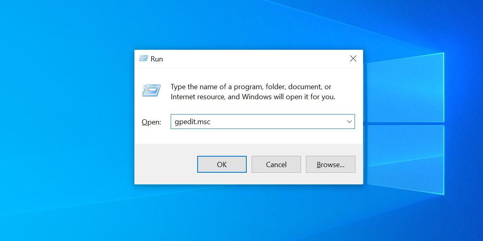Viewport: 483px width, 241px height.
Task: Click the Run dialog title text
Action: coord(157,59)
